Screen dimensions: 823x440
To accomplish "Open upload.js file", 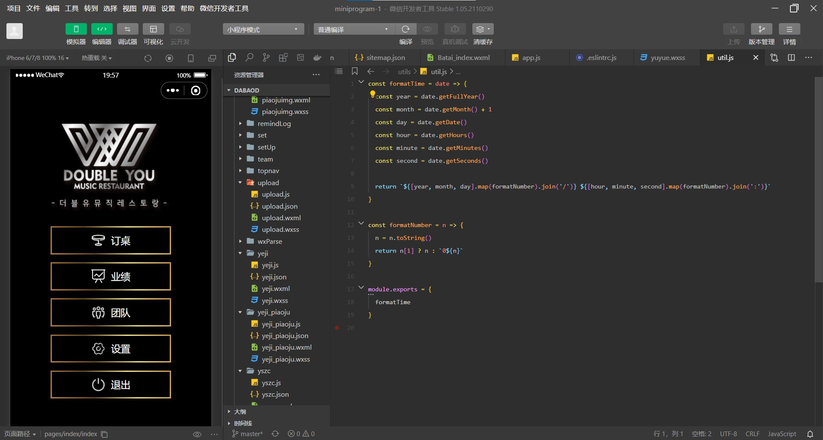I will pyautogui.click(x=276, y=195).
